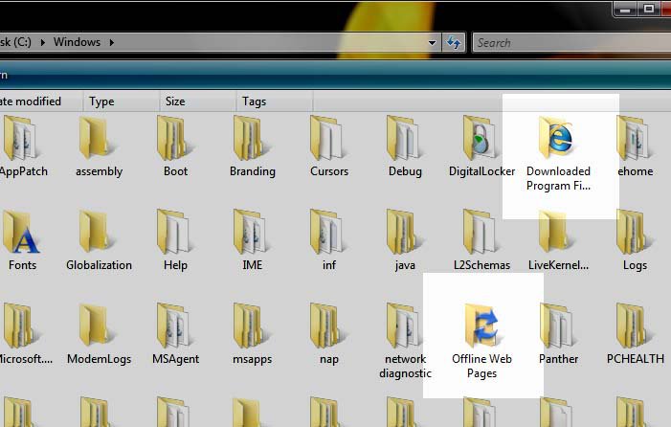
Task: Click the Windows breadcrumb segment
Action: tap(77, 42)
